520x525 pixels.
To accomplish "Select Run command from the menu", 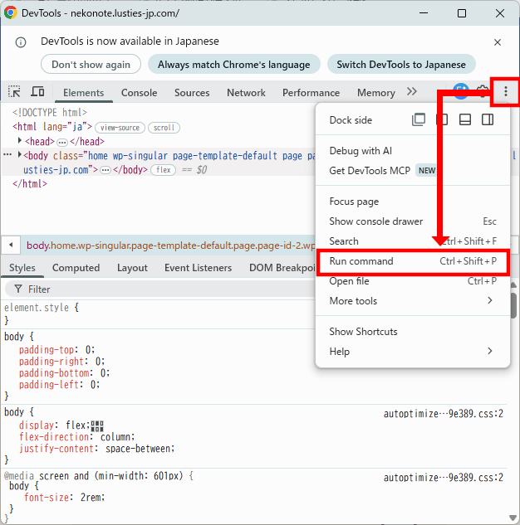I will (413, 261).
